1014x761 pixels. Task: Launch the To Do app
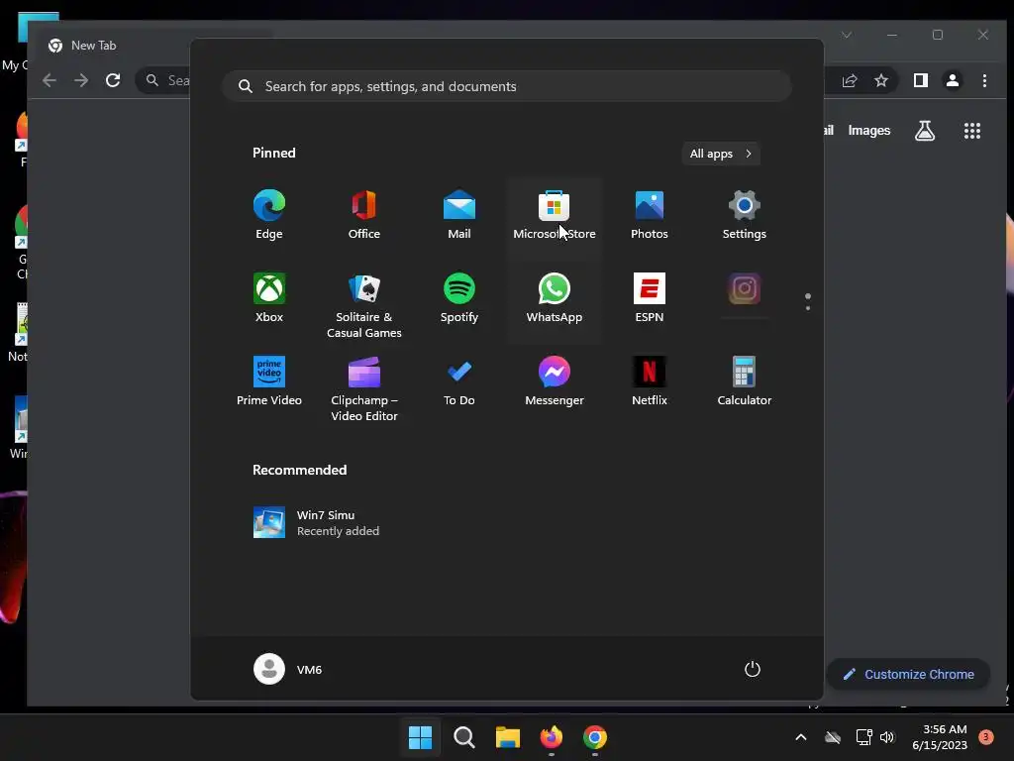459,381
